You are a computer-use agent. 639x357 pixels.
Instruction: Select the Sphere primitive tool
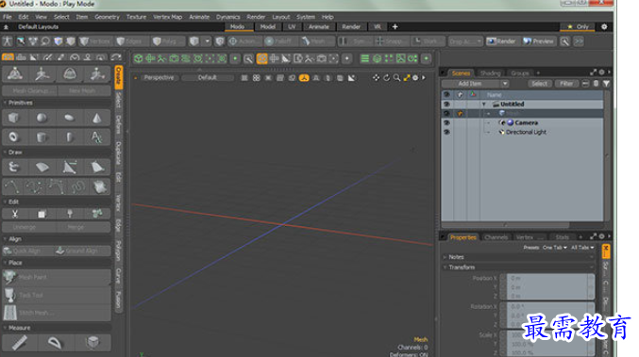(42, 118)
